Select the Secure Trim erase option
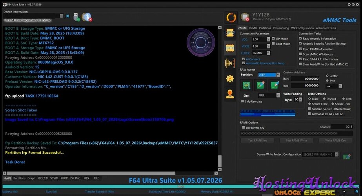Screen dimensions: 362x196 tap(333, 104)
